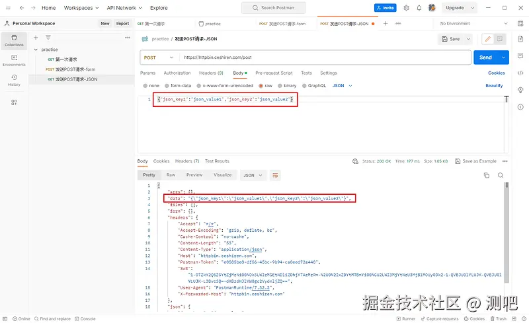The width and height of the screenshot is (529, 323).
Task: Switch to the Headers (9) request tab
Action: point(211,73)
